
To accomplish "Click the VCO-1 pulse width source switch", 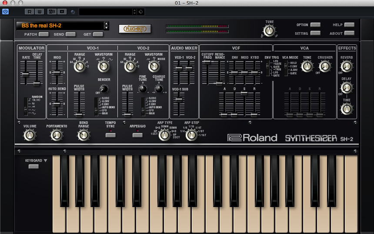I will (96, 107).
